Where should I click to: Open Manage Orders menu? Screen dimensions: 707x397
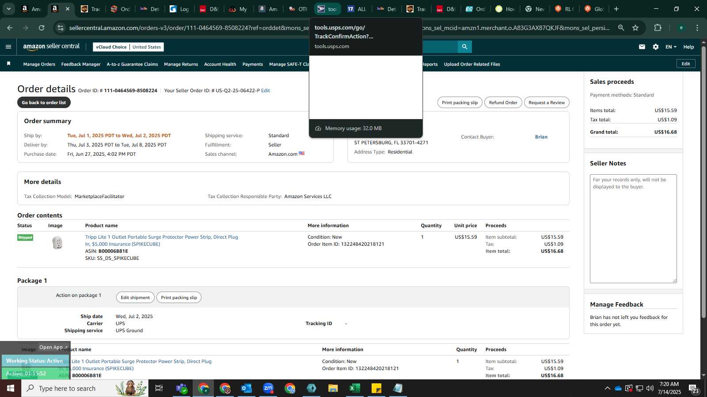coord(39,64)
